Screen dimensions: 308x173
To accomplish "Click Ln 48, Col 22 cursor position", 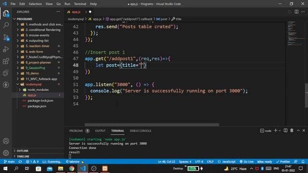I will [x=167, y=161].
